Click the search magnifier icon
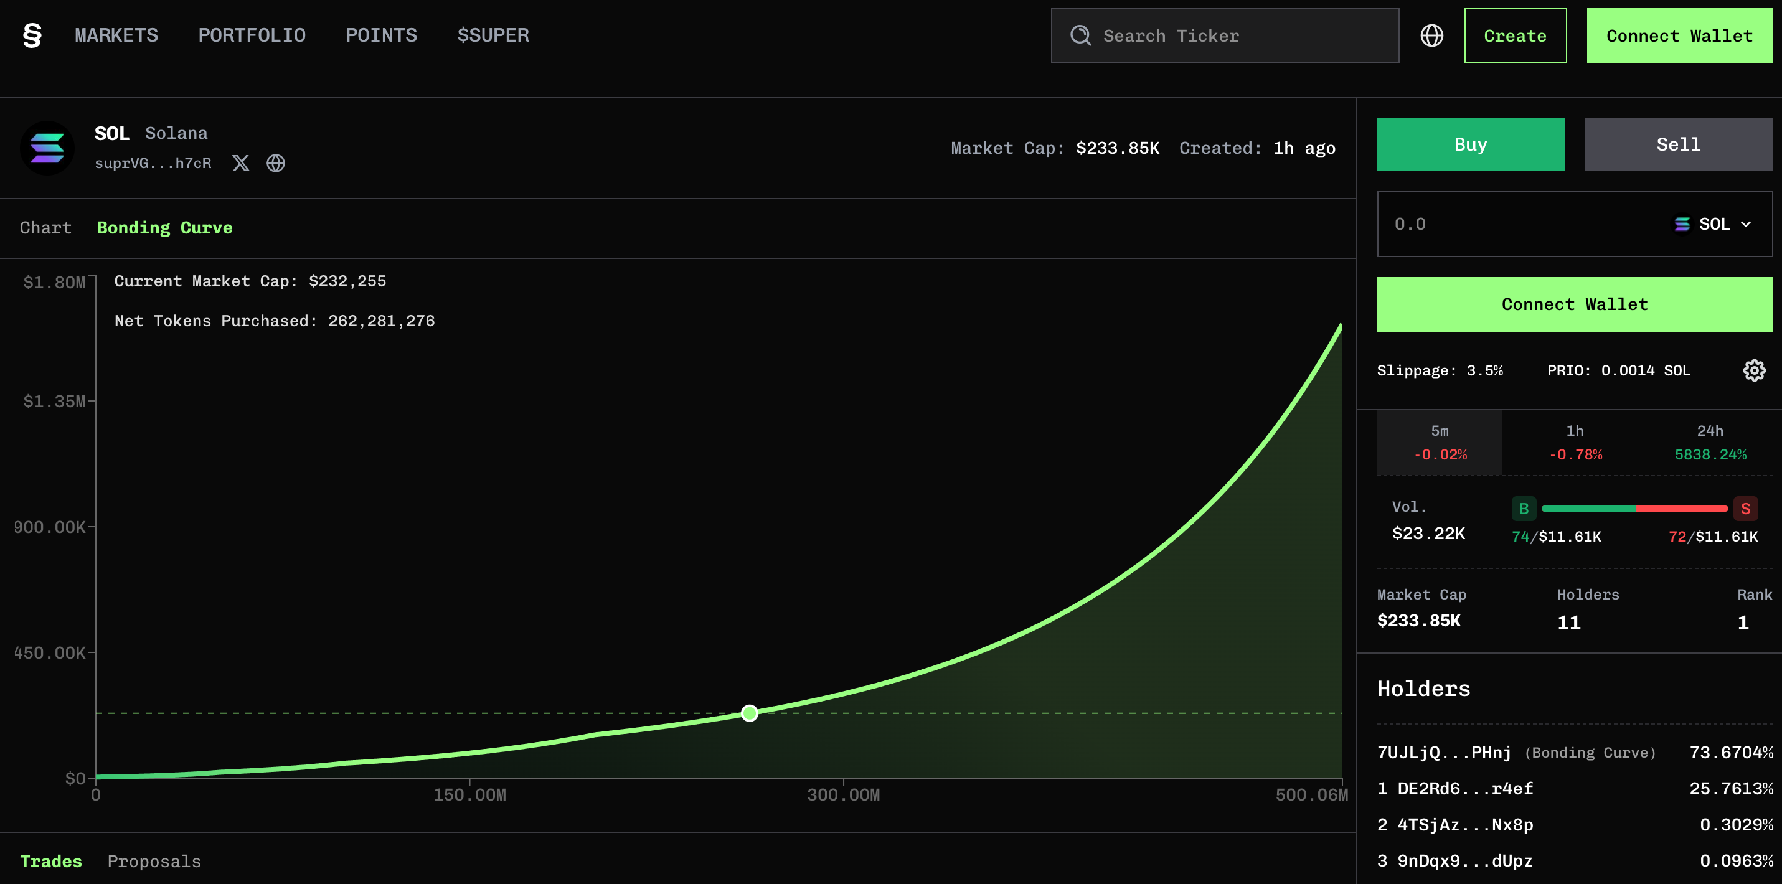Viewport: 1782px width, 884px height. click(x=1080, y=35)
